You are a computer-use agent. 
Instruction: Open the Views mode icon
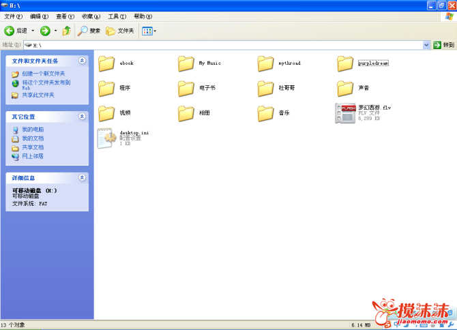147,31
